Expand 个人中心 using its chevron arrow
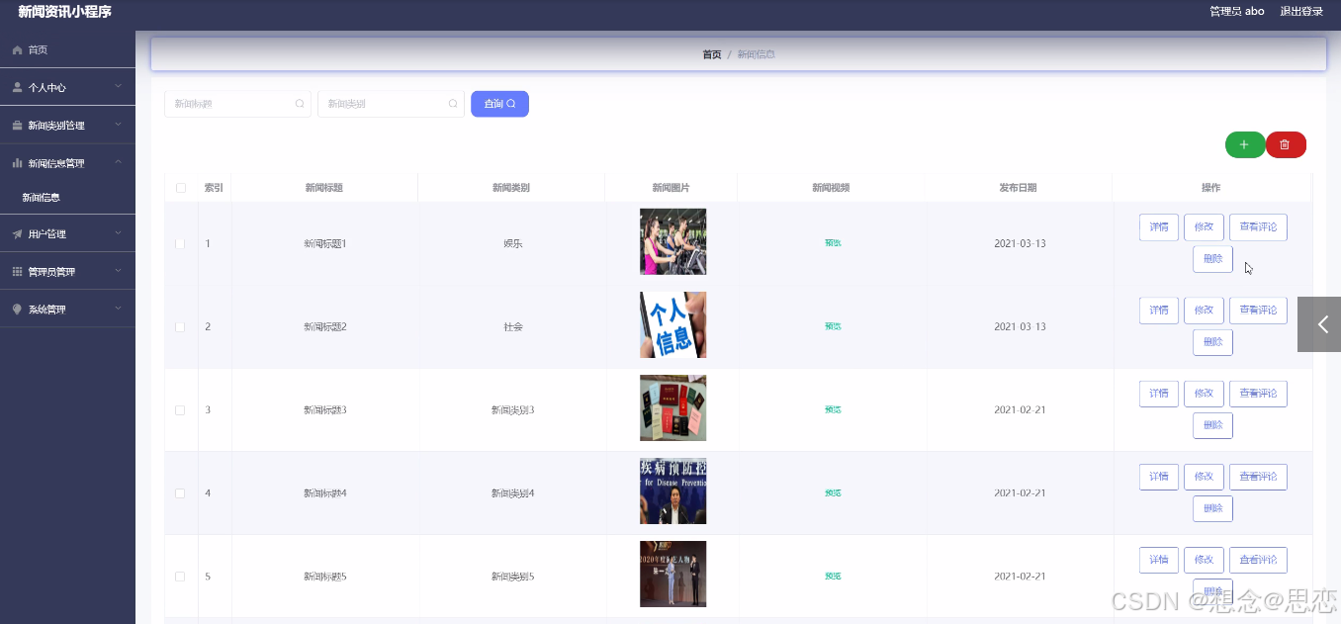Screen dimensions: 1341x624 click(x=118, y=87)
